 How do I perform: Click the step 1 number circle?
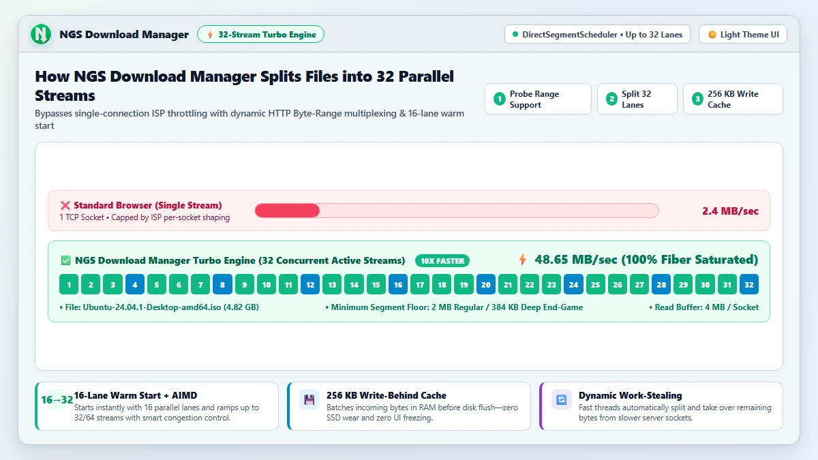[x=500, y=99]
